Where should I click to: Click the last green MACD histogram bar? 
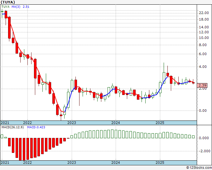(193, 137)
